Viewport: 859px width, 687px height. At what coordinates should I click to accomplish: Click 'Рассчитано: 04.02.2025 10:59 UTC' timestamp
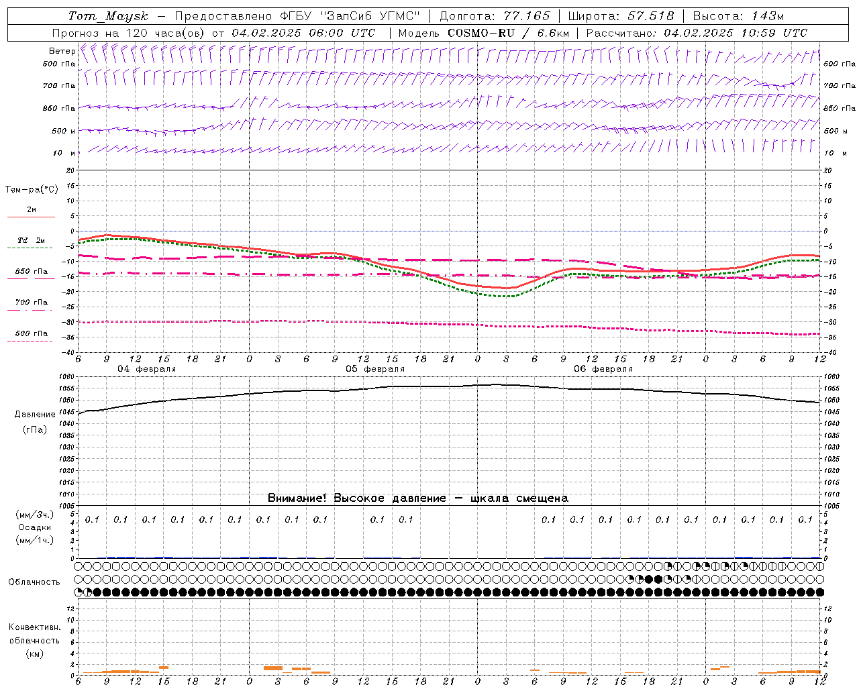click(697, 33)
